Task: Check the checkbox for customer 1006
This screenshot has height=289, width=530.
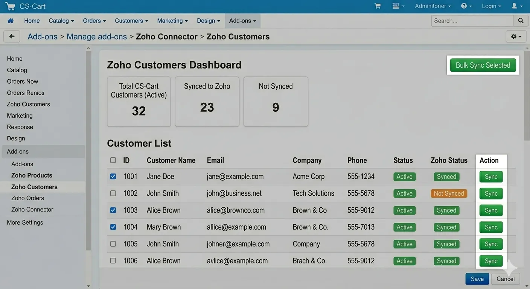Action: click(113, 261)
